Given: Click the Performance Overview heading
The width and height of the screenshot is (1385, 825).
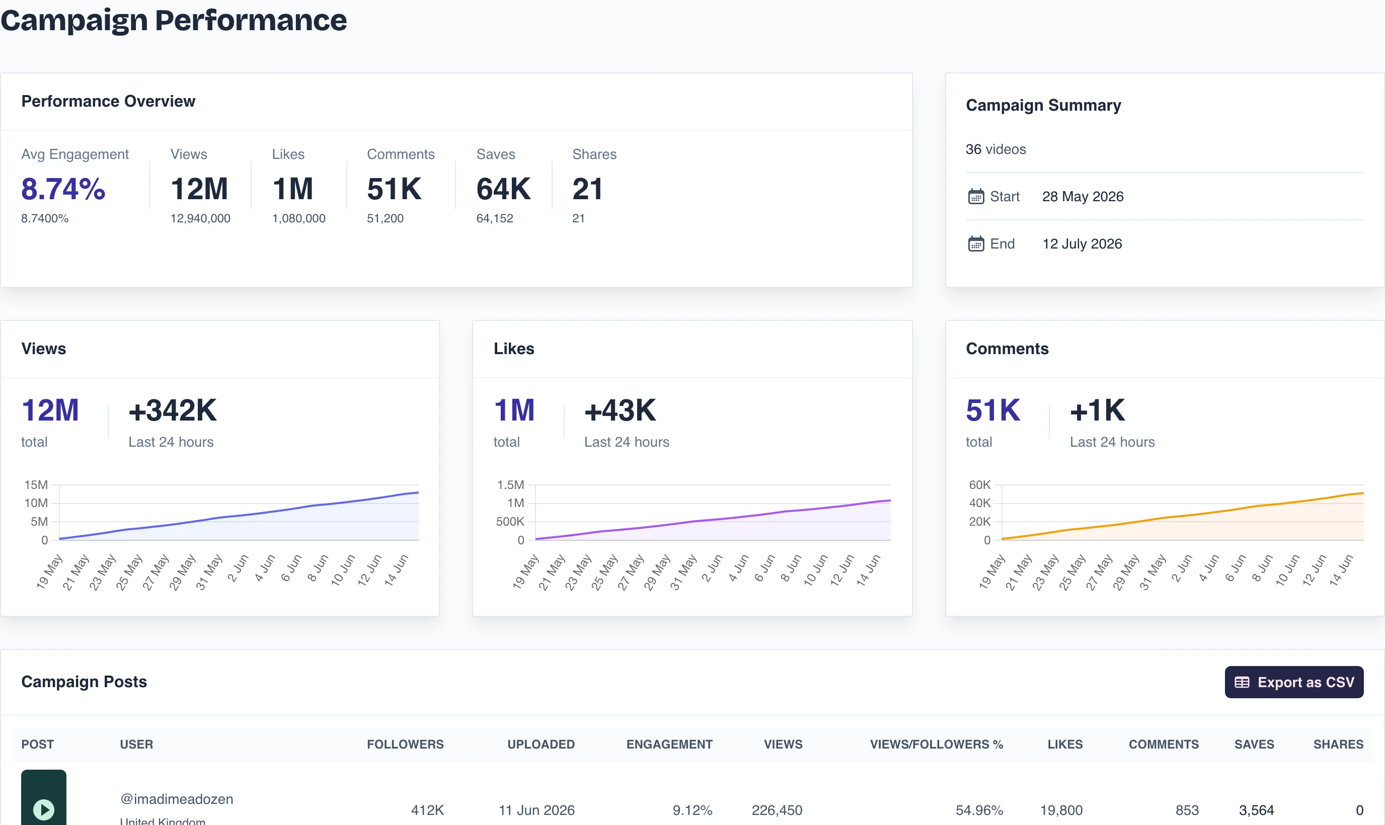Looking at the screenshot, I should coord(108,101).
